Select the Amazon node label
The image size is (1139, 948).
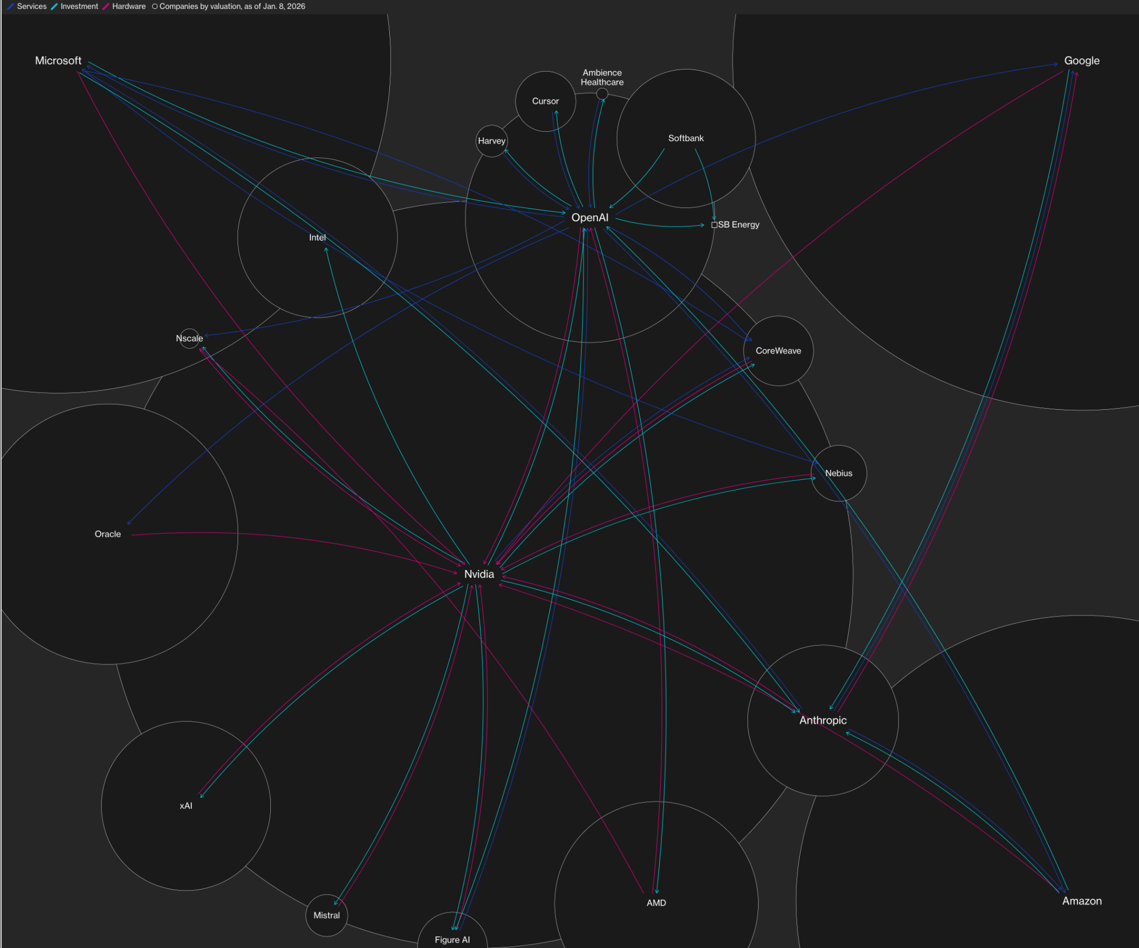[x=1082, y=901]
